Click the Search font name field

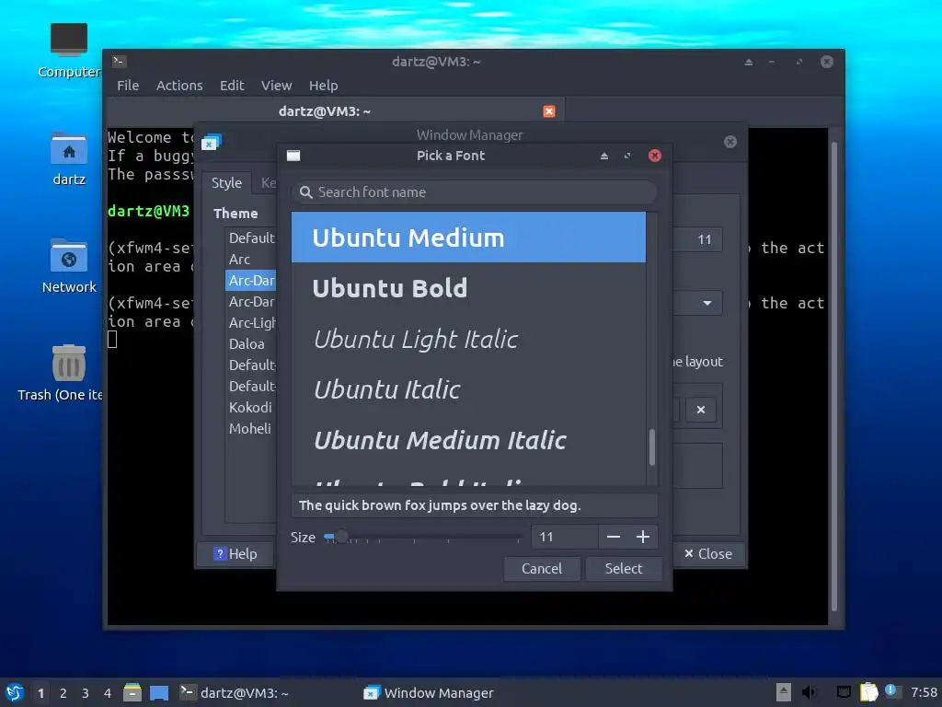474,192
